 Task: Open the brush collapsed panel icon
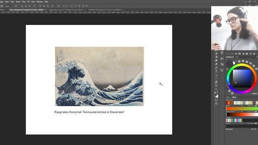(x=222, y=70)
